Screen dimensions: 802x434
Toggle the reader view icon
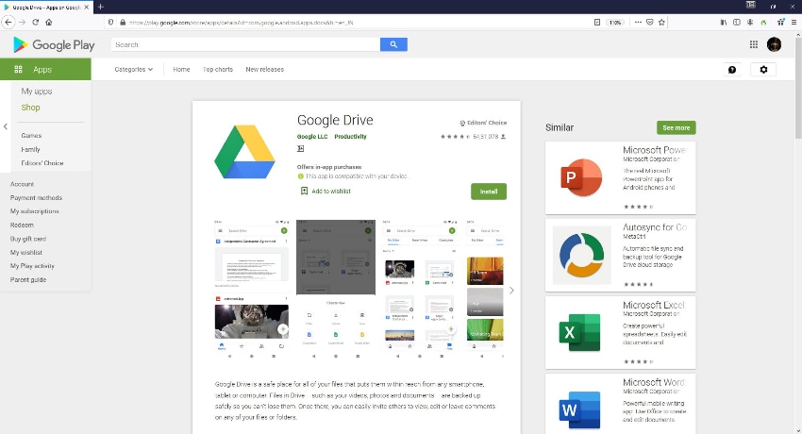[597, 23]
